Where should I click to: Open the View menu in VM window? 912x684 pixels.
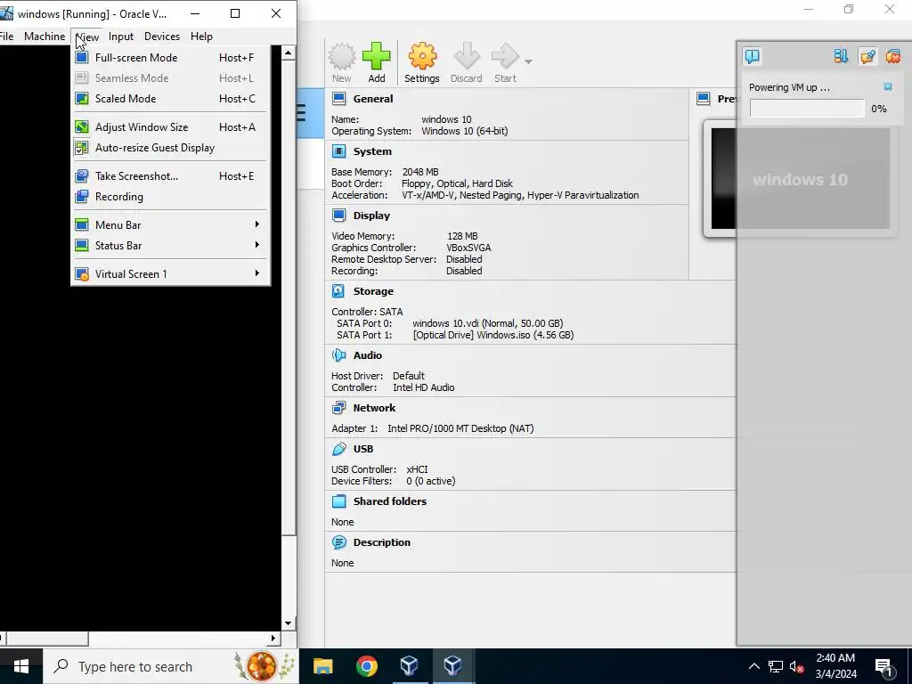click(x=87, y=36)
